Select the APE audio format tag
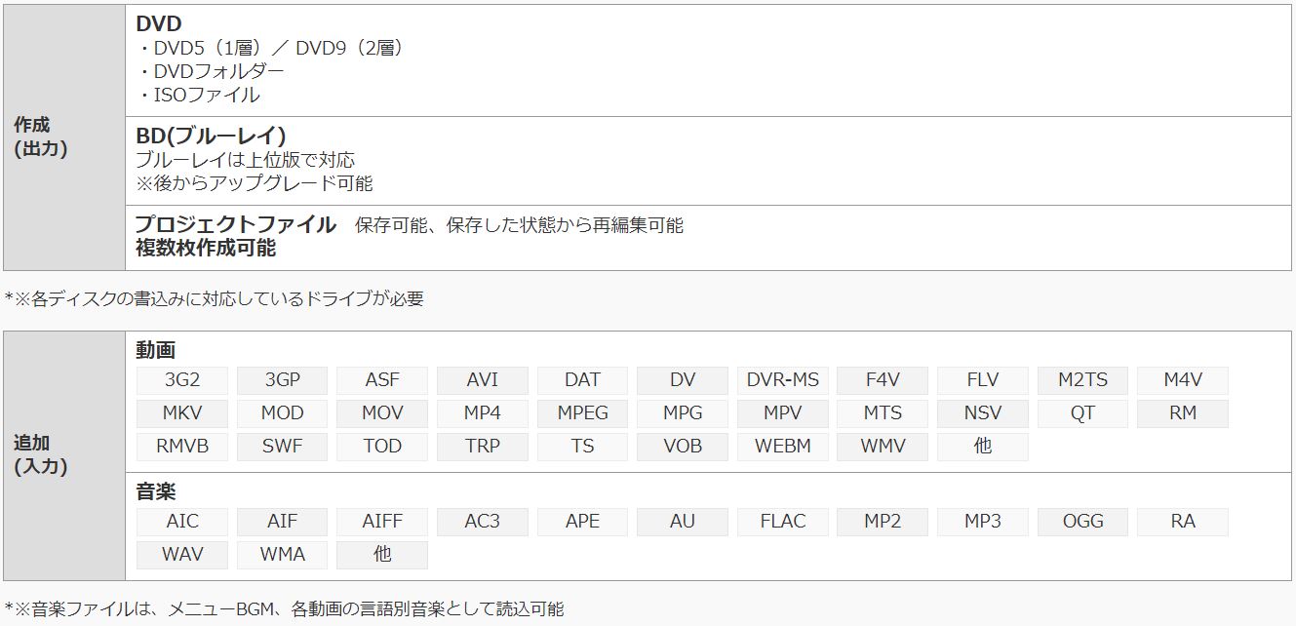The image size is (1296, 626). pyautogui.click(x=582, y=522)
